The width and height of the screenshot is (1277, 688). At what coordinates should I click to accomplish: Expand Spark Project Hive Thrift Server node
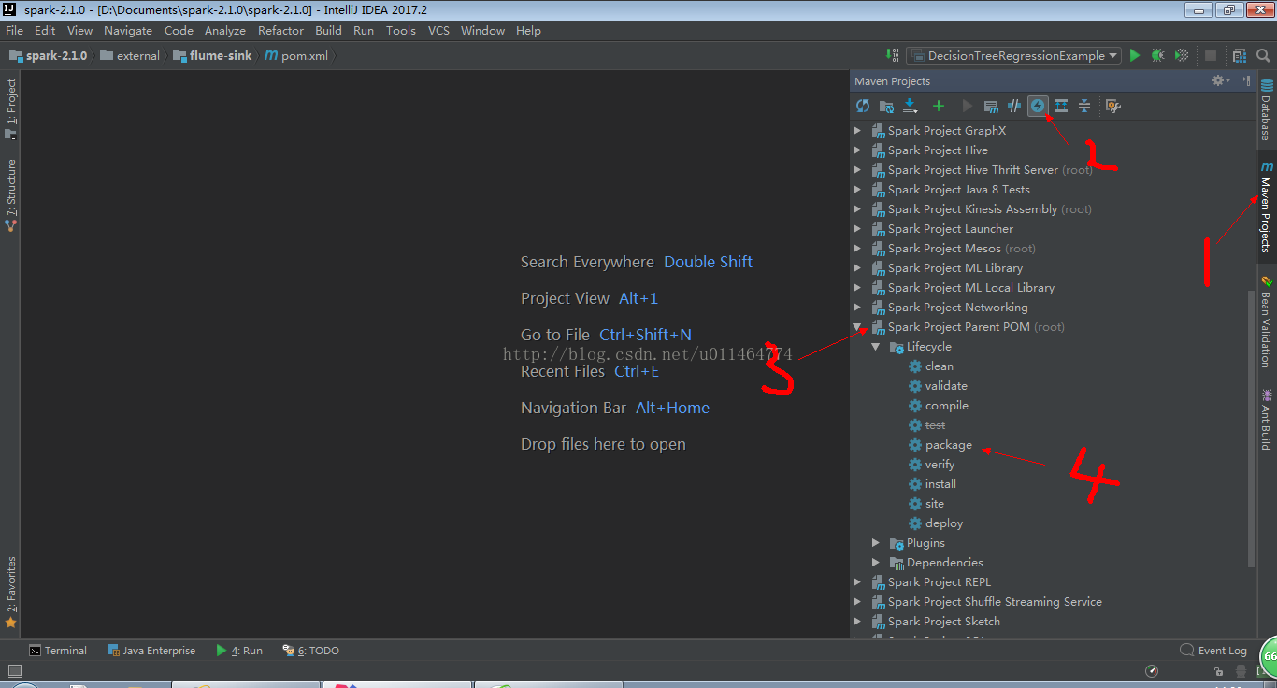tap(857, 170)
